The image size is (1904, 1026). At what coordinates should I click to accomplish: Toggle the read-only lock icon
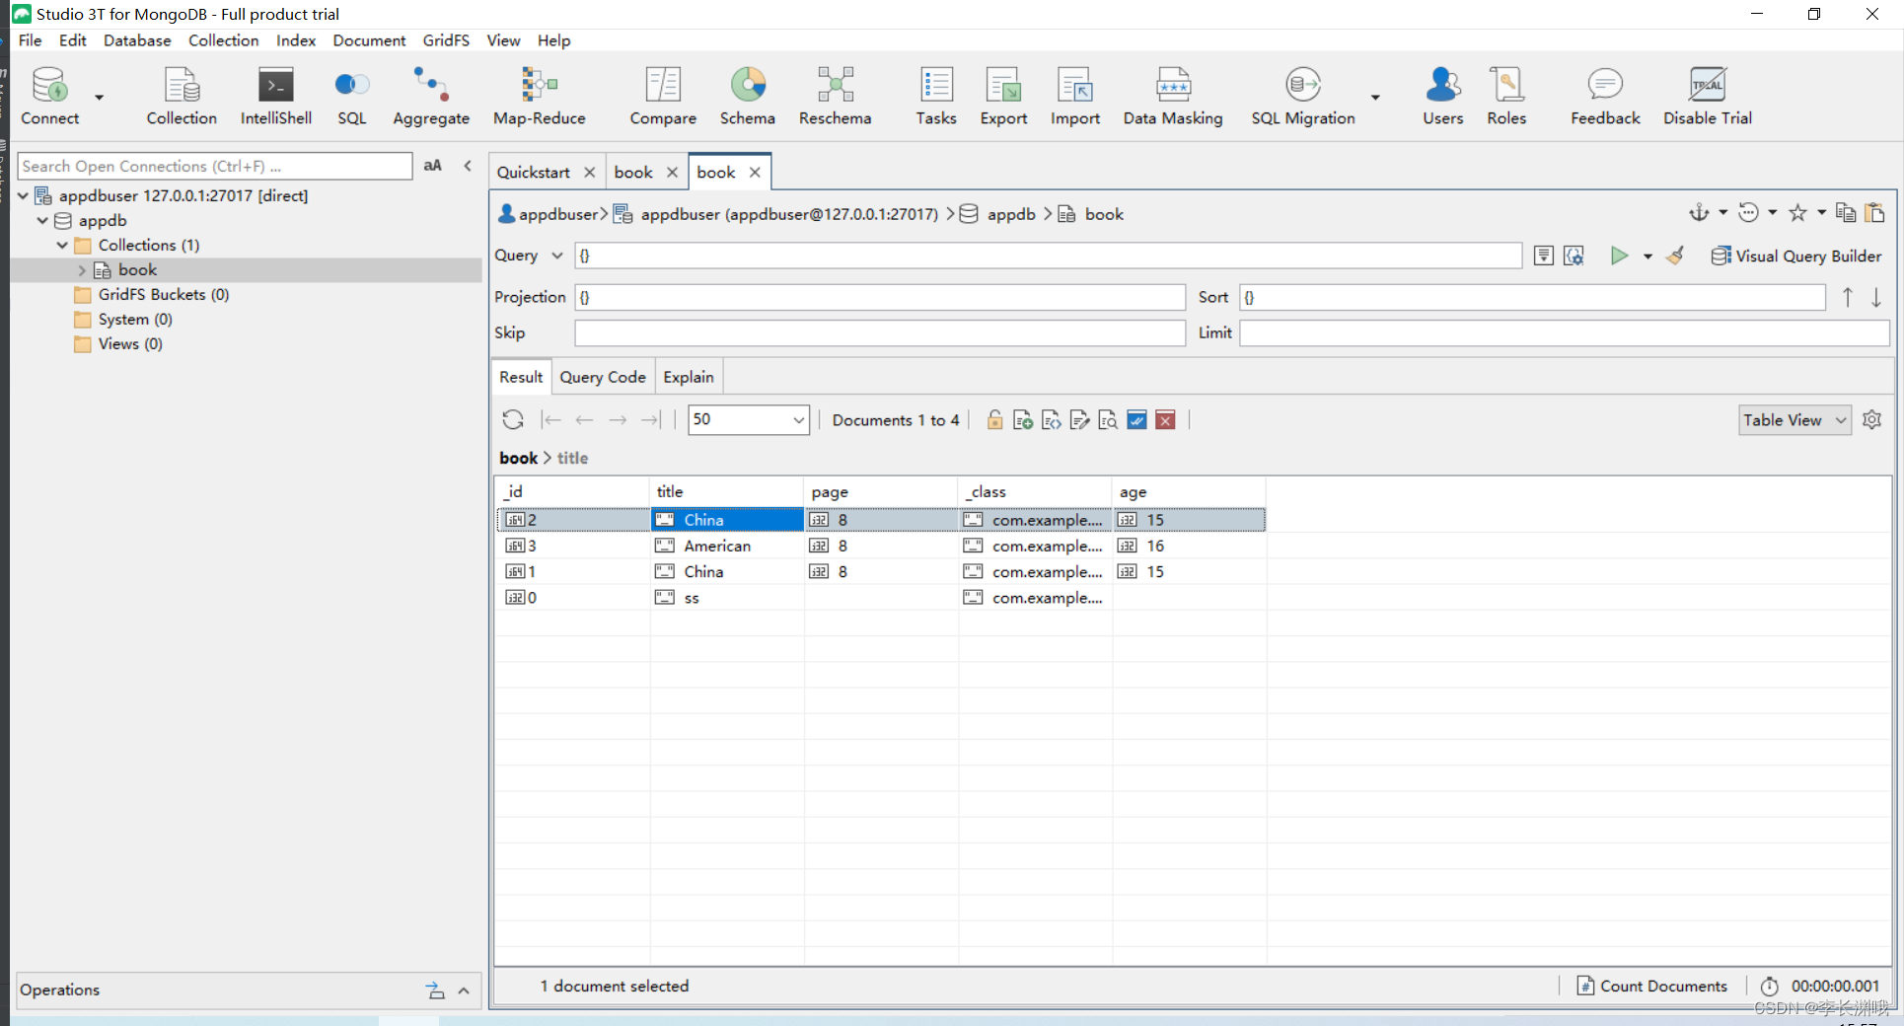994,420
